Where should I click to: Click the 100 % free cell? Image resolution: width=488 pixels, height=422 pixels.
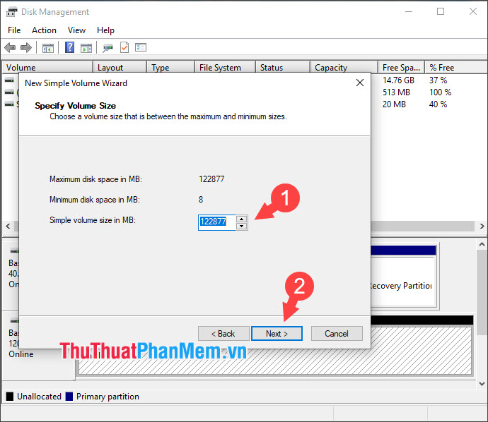pos(440,92)
